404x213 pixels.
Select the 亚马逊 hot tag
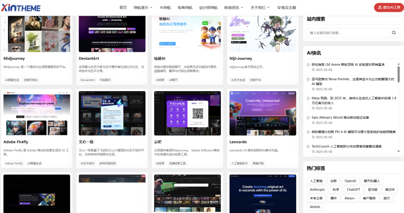[x=372, y=190]
